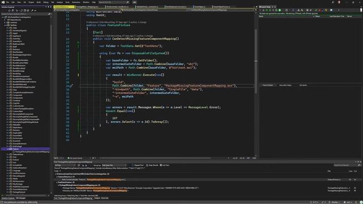Expand the Dependencies node
Image resolution: width=363 pixels, height=204 pixels.
point(5,20)
